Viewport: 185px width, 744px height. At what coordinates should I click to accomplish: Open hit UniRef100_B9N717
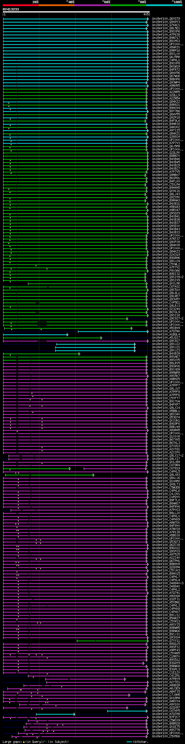pos(166,38)
